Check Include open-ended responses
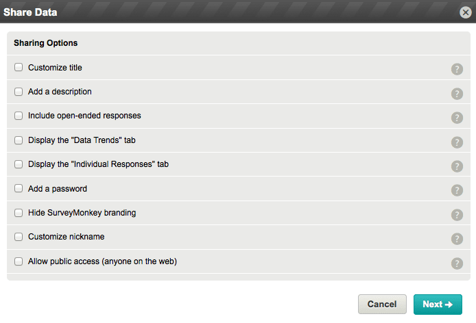476x323 pixels. click(x=19, y=116)
